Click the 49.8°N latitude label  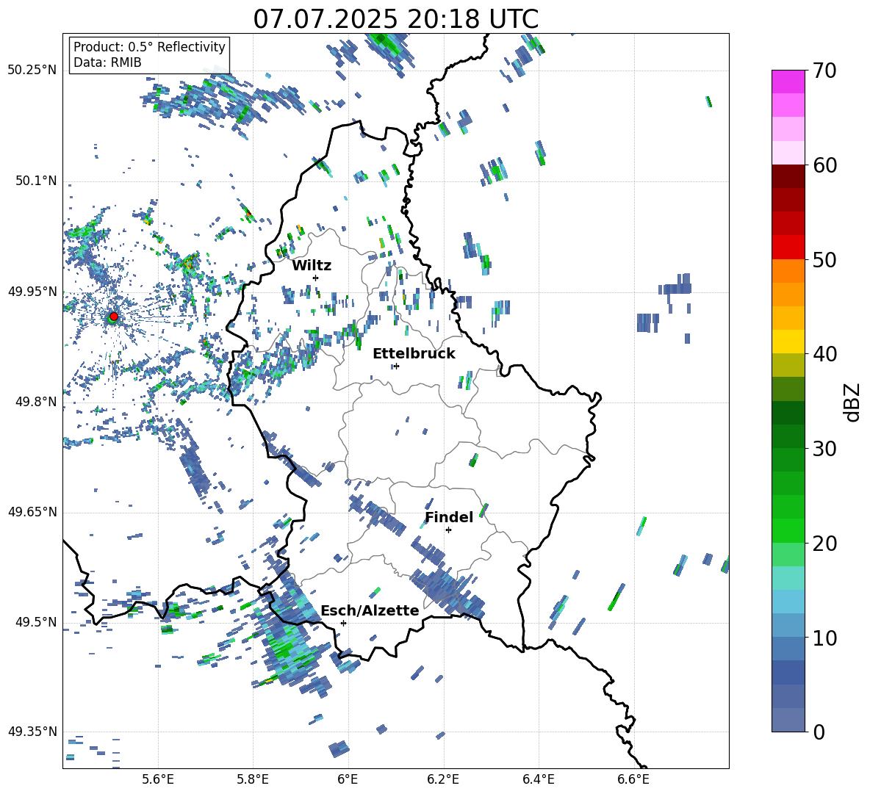click(x=36, y=402)
